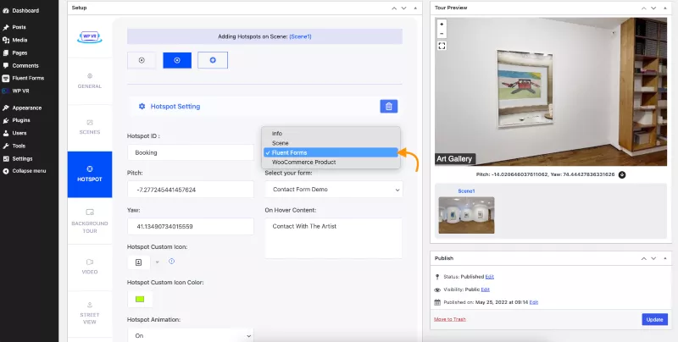Open Settings menu item
Image resolution: width=678 pixels, height=342 pixels.
18,158
